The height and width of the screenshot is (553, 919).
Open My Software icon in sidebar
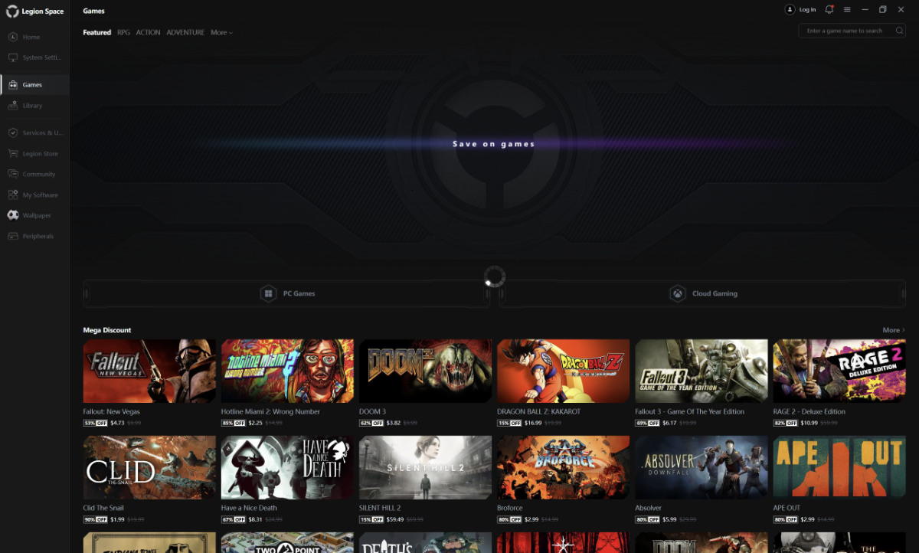coord(13,195)
